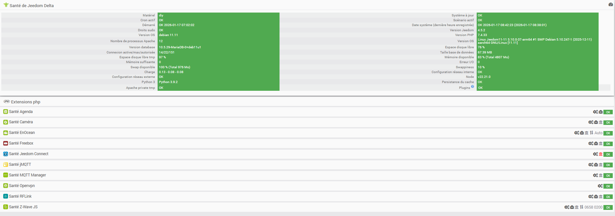Image resolution: width=615 pixels, height=216 pixels.
Task: Click the dashboard gauge icon at top right
Action: point(610,5)
